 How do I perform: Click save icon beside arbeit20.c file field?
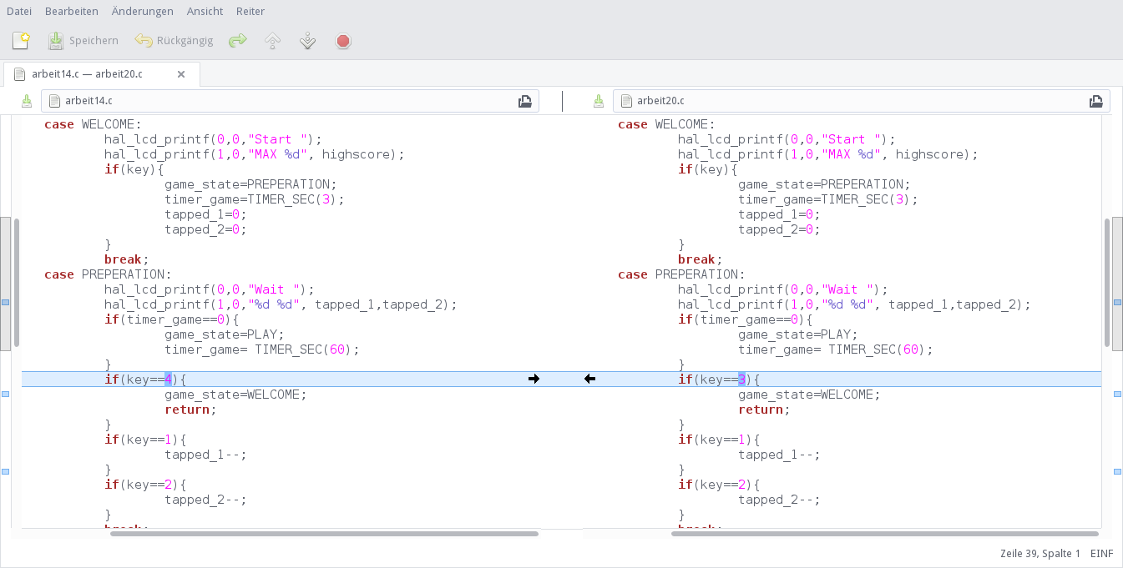click(x=598, y=101)
